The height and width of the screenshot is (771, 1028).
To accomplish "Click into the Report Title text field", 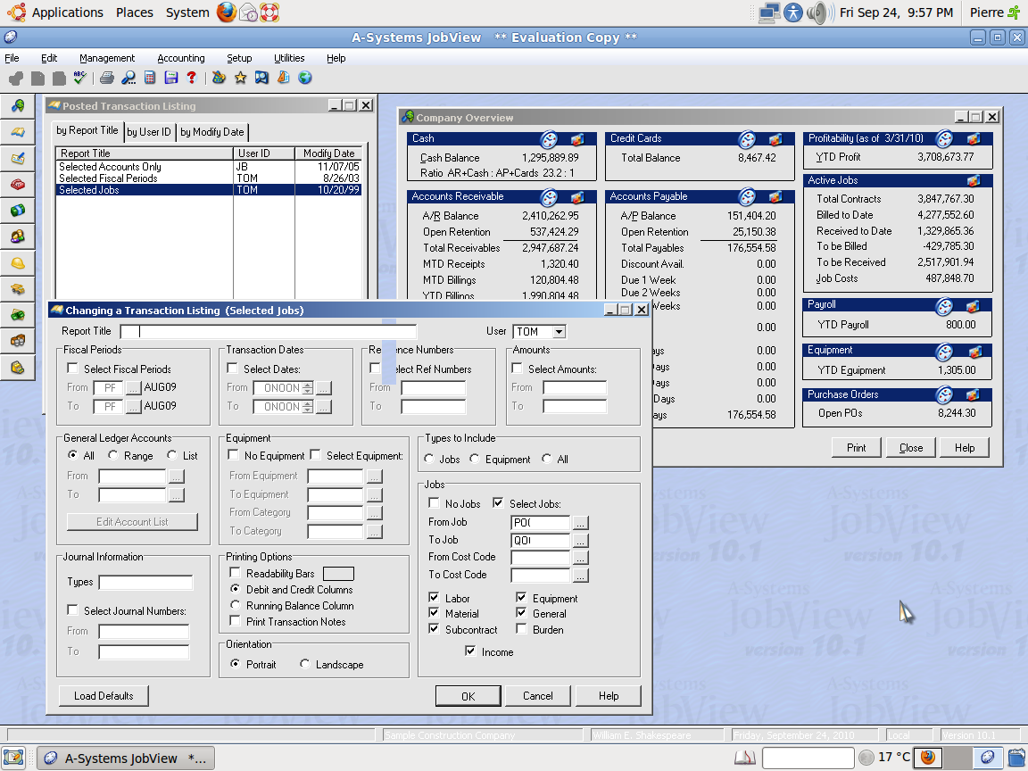I will coord(268,332).
